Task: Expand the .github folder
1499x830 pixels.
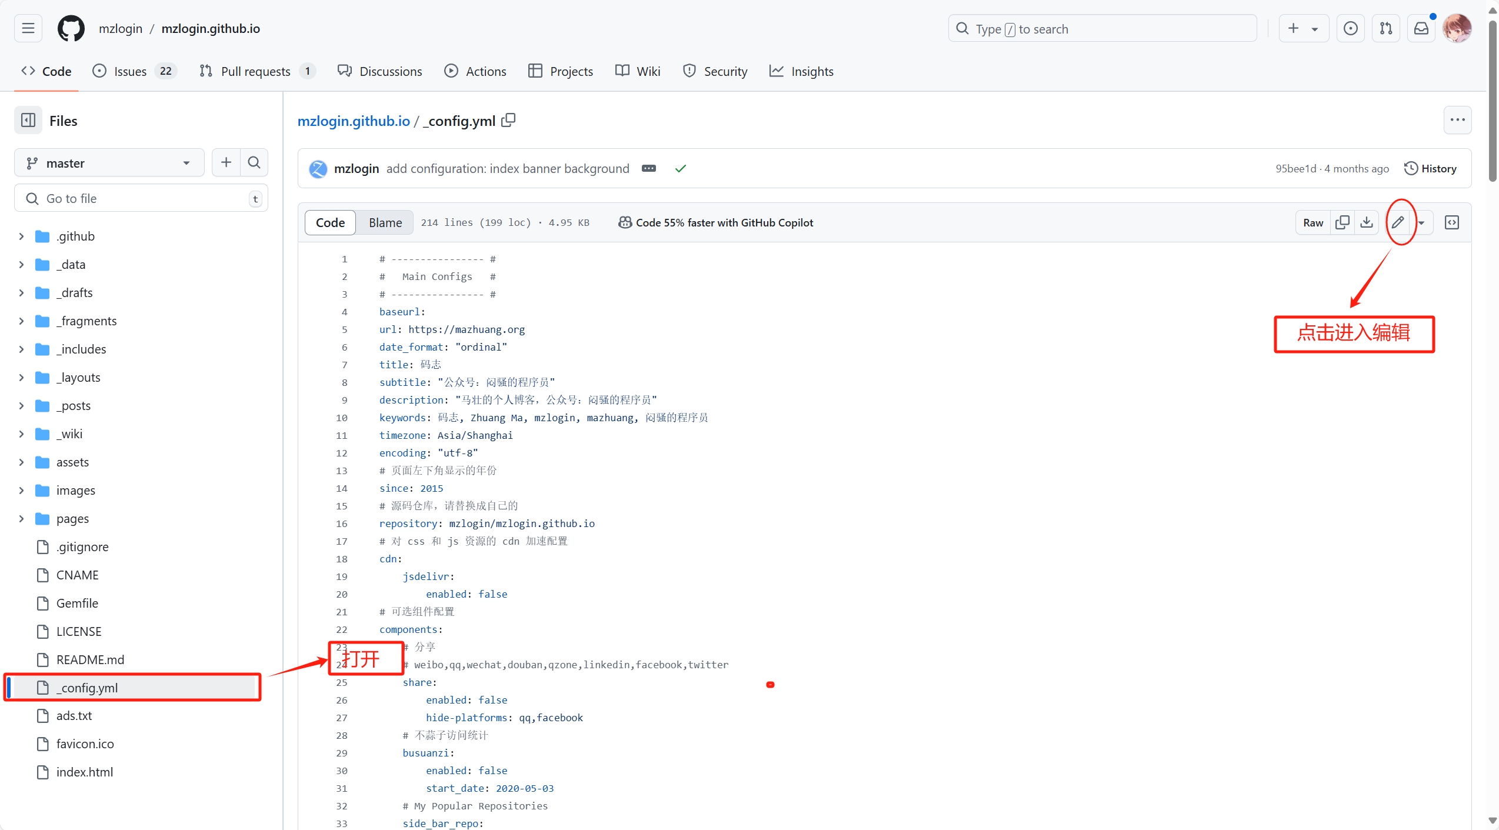Action: (x=21, y=236)
